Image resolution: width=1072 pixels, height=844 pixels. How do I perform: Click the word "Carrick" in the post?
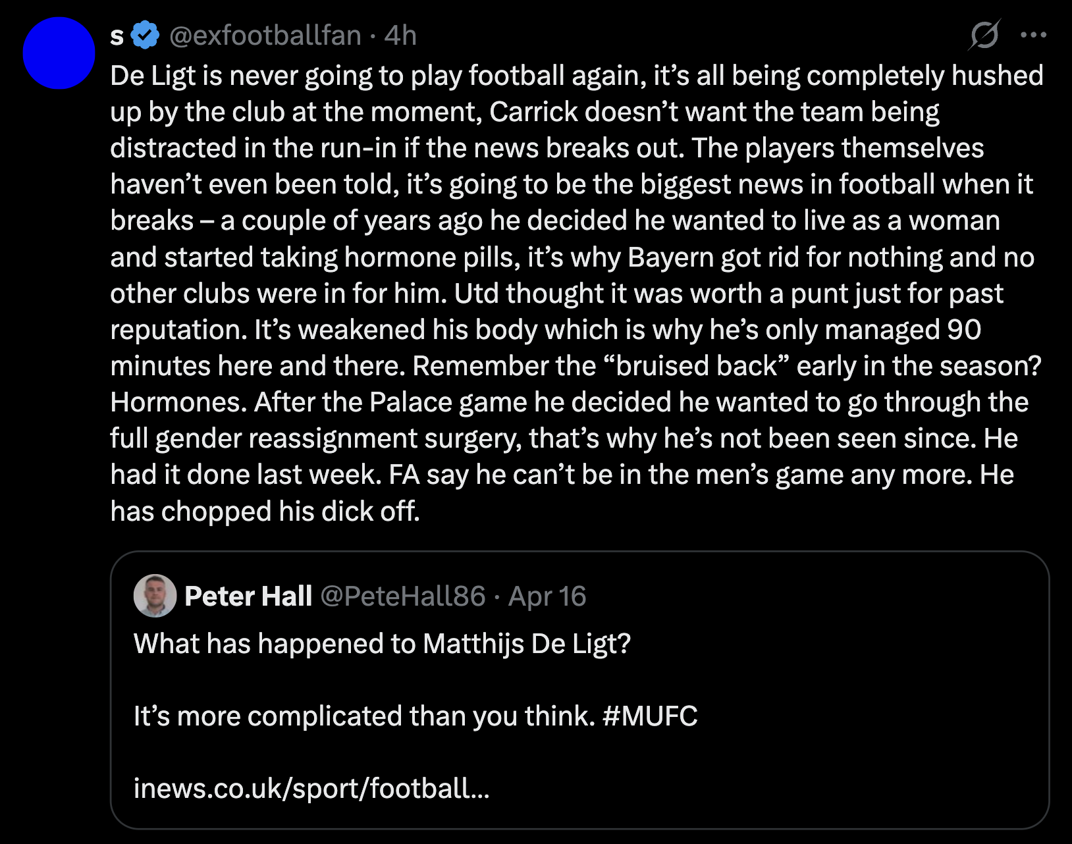533,112
